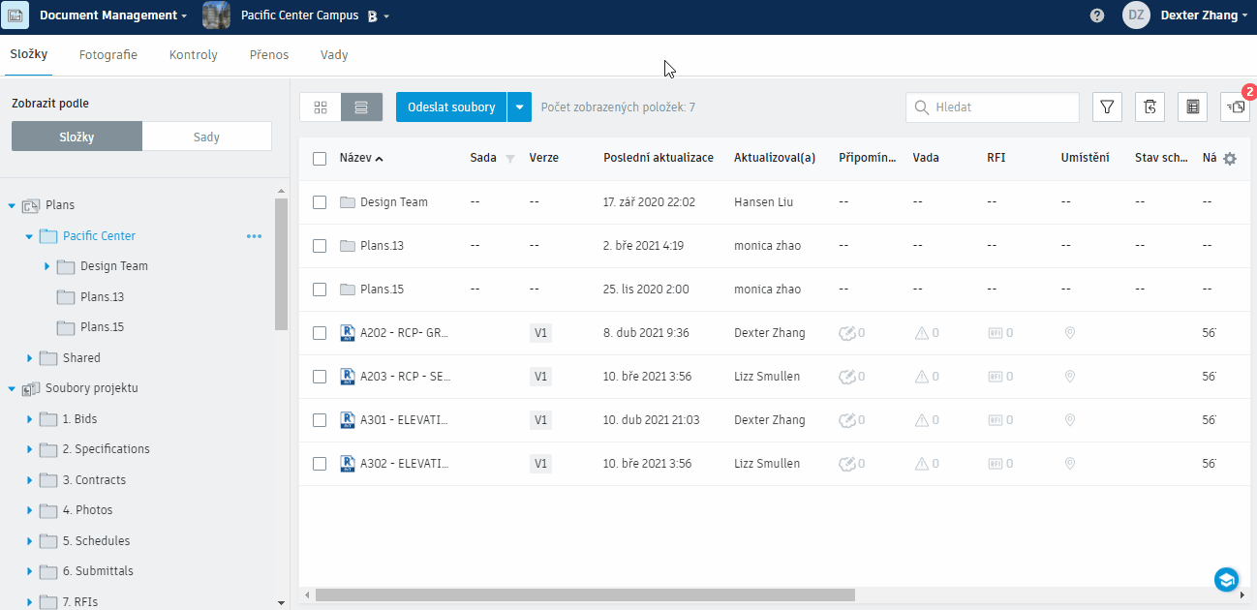The image size is (1257, 610).
Task: Tick the select-all header checkbox
Action: coord(320,159)
